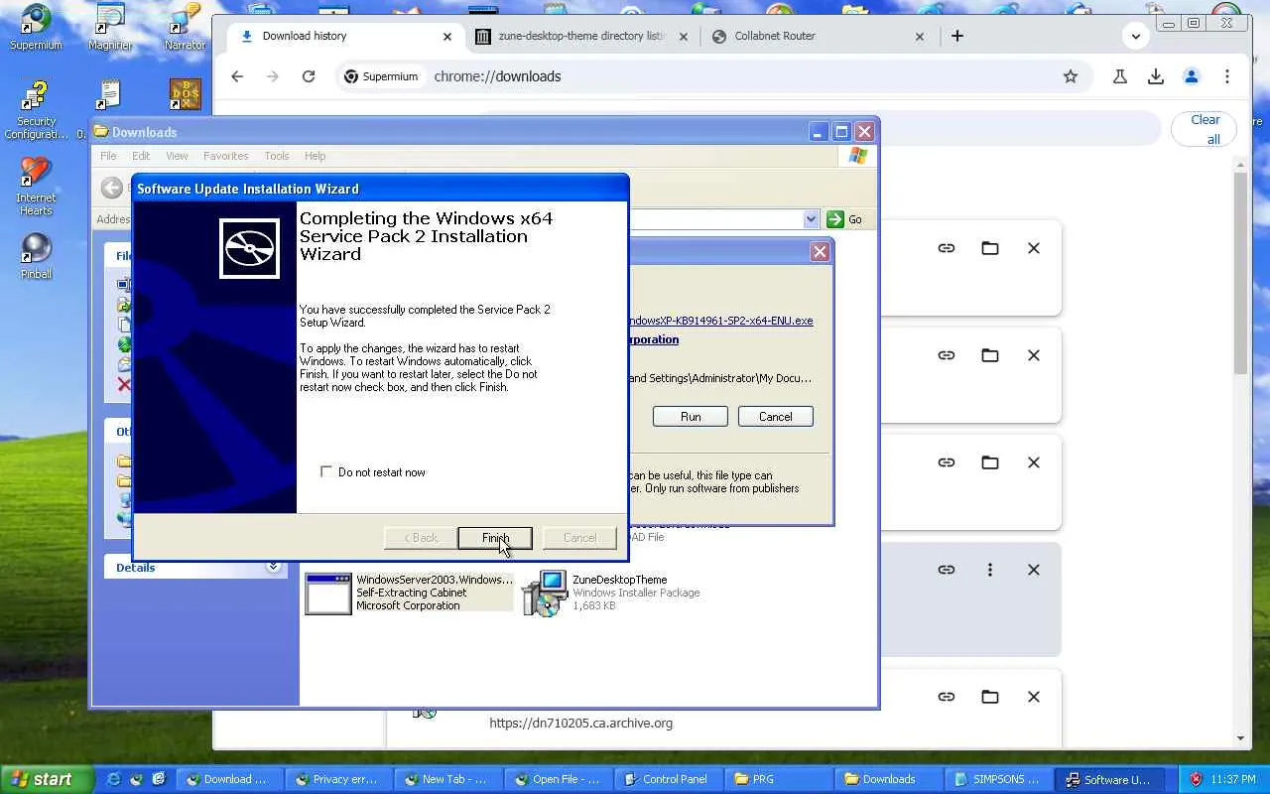Open the Magnifier desktop shortcut

110,27
